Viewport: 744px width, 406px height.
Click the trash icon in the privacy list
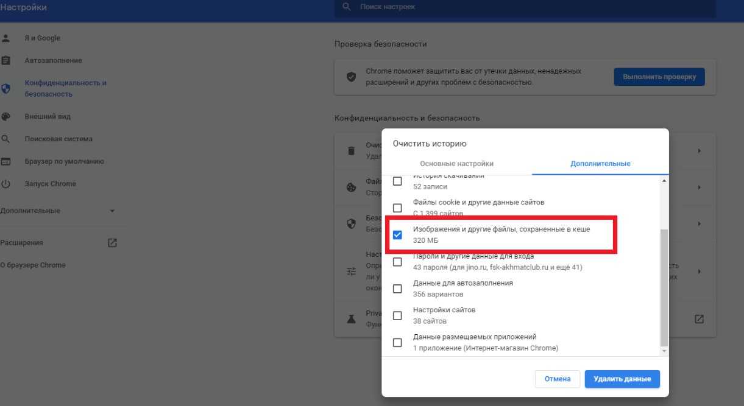click(351, 150)
